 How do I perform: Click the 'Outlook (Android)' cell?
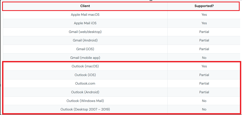click(x=85, y=92)
